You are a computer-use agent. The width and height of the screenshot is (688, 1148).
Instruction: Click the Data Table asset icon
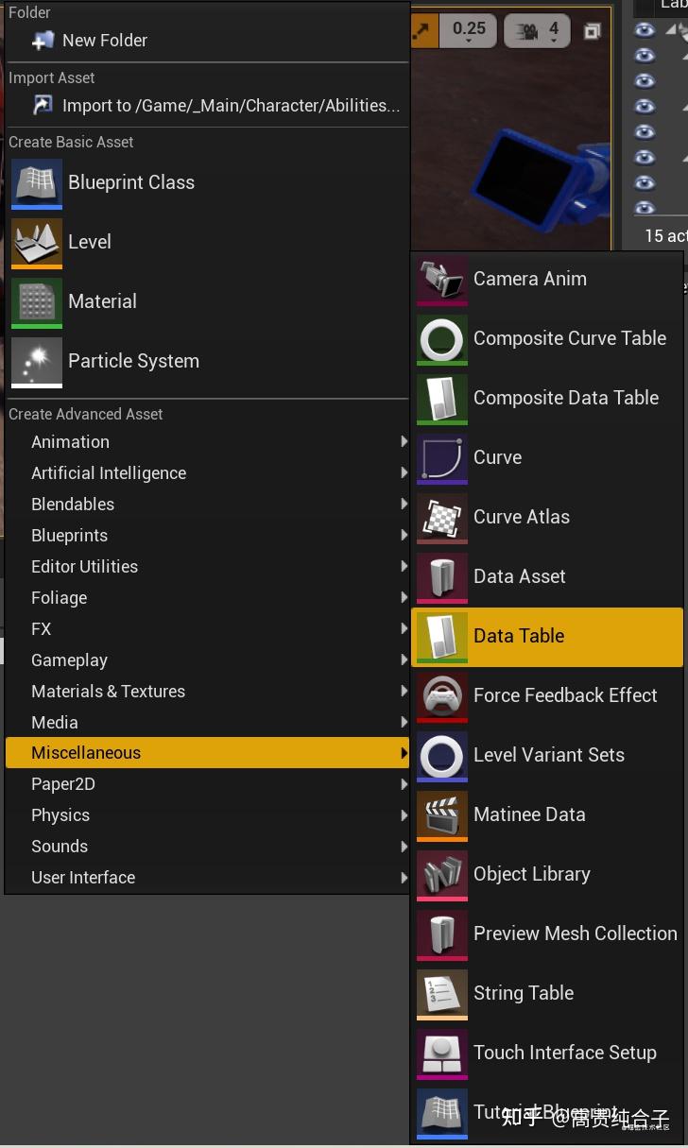pos(442,637)
